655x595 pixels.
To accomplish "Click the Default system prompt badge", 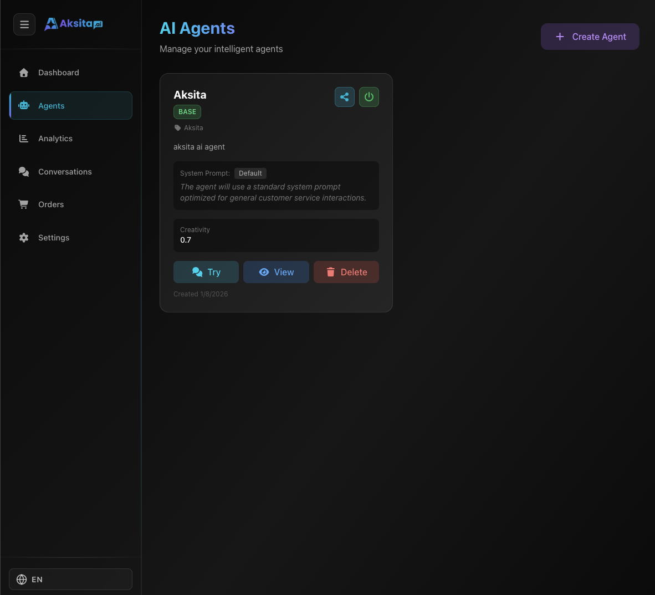I will coord(250,173).
